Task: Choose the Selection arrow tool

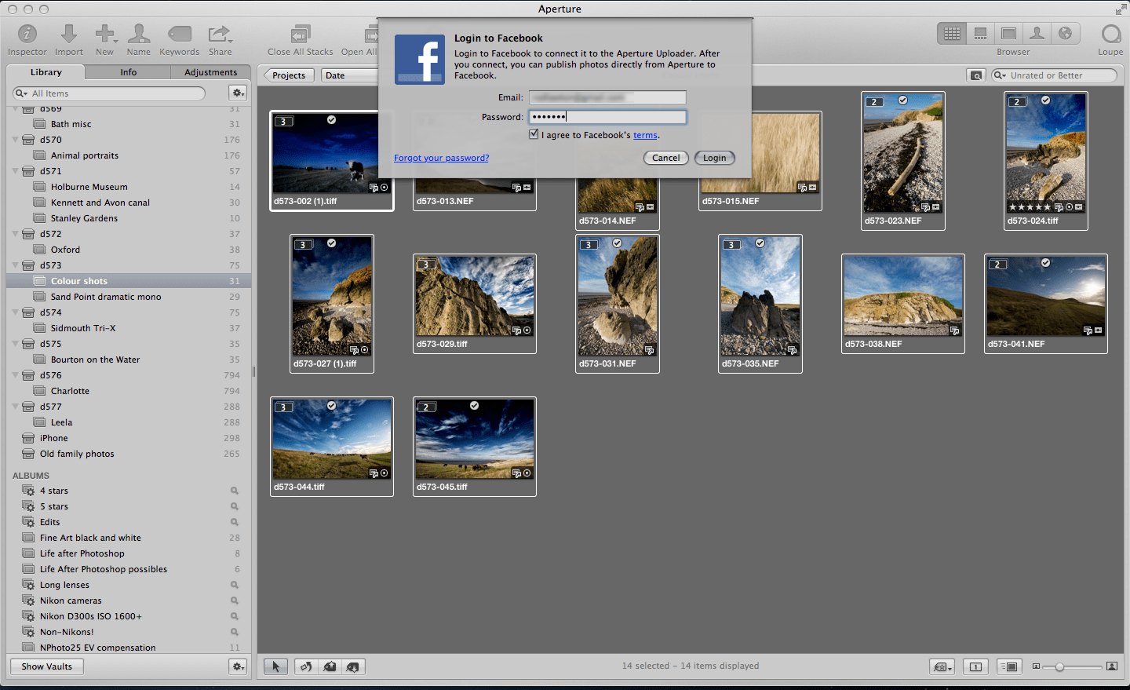Action: (x=275, y=666)
